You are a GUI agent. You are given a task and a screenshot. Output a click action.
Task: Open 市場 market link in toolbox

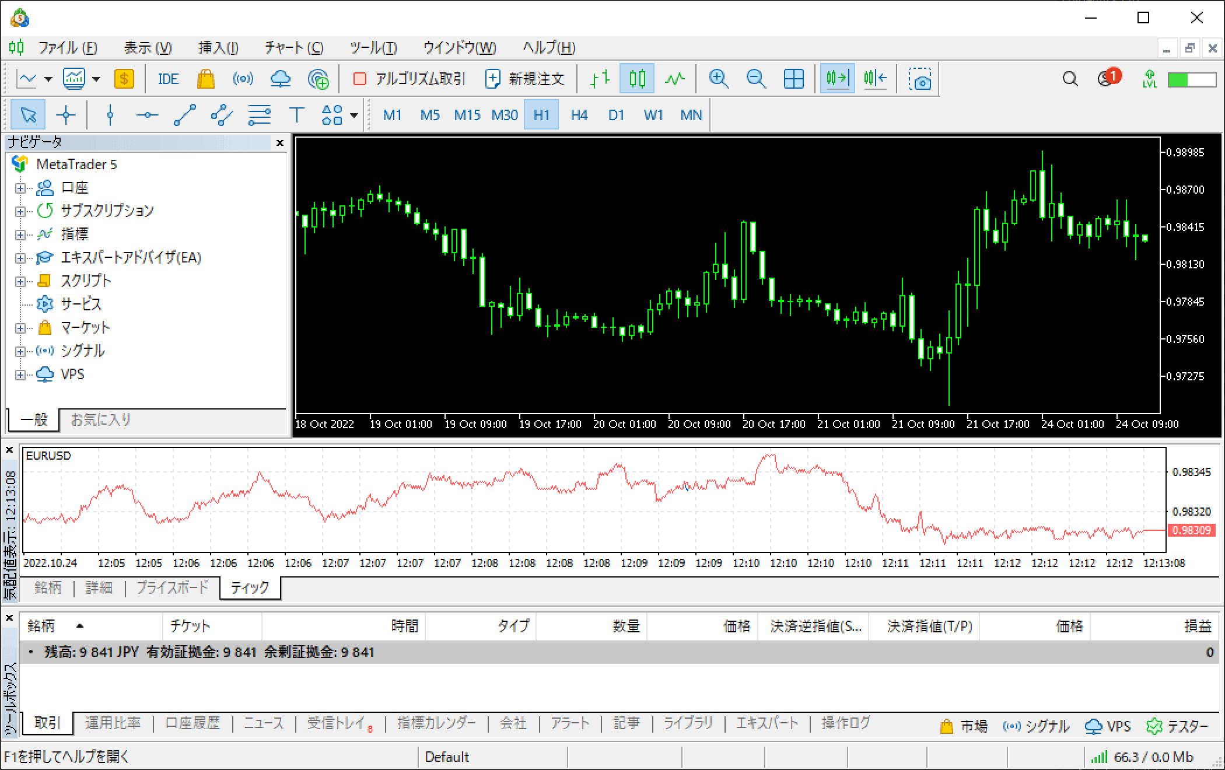tap(964, 726)
